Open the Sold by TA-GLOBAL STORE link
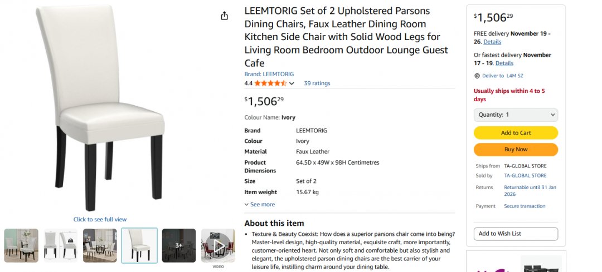The image size is (602, 272). click(x=525, y=176)
